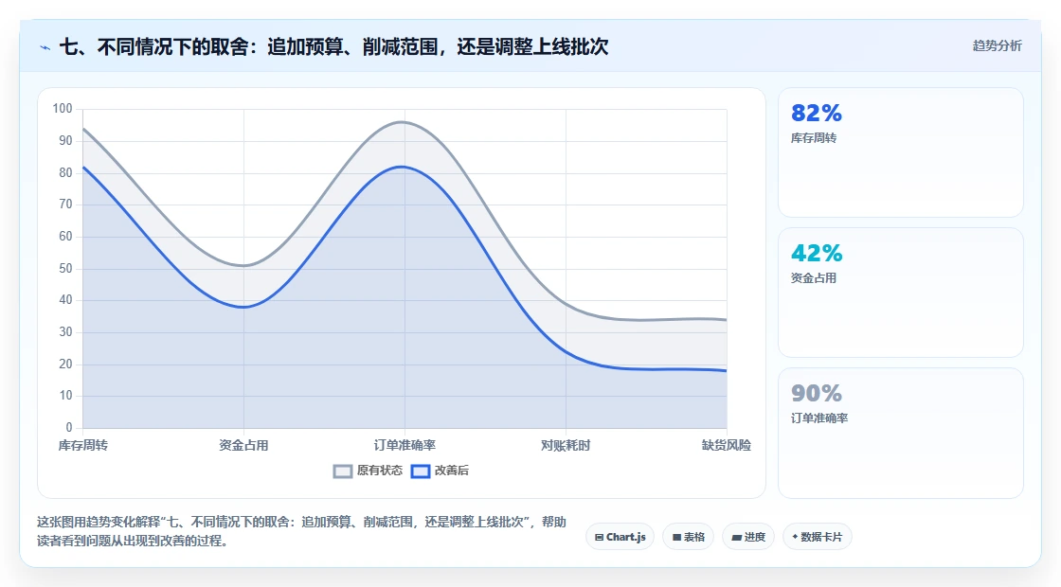Click the y-axis value 60

coord(65,237)
